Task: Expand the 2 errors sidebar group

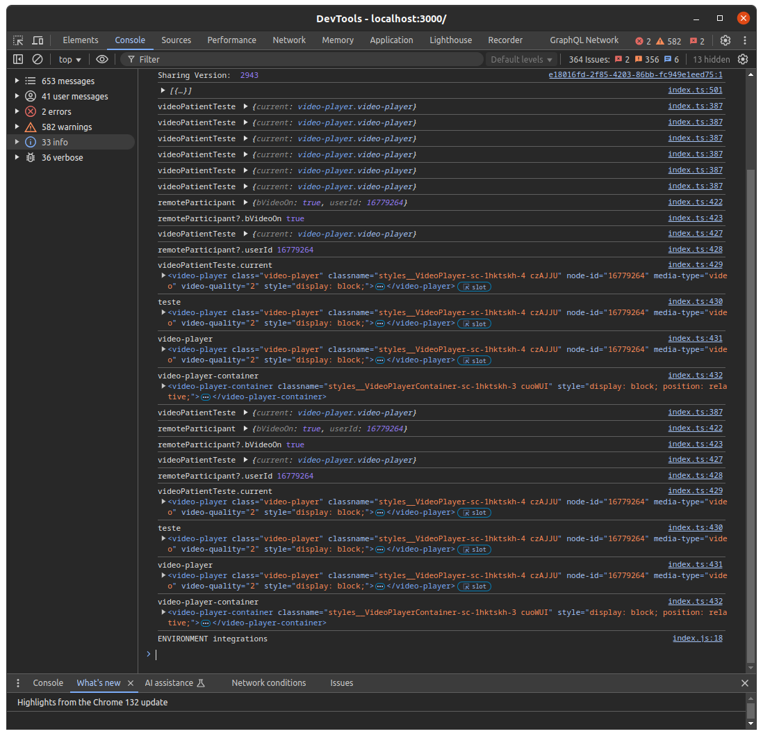Action: tap(17, 111)
